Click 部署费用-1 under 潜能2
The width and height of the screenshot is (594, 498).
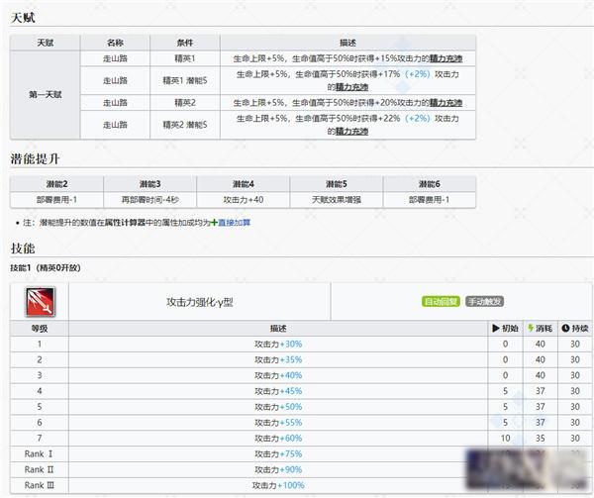[56, 200]
